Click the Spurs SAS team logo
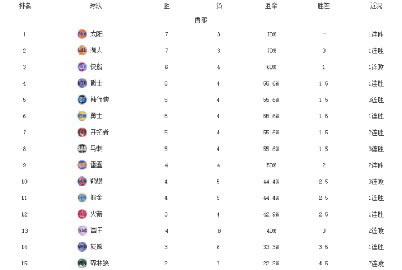This screenshot has height=270, width=402. [x=82, y=149]
